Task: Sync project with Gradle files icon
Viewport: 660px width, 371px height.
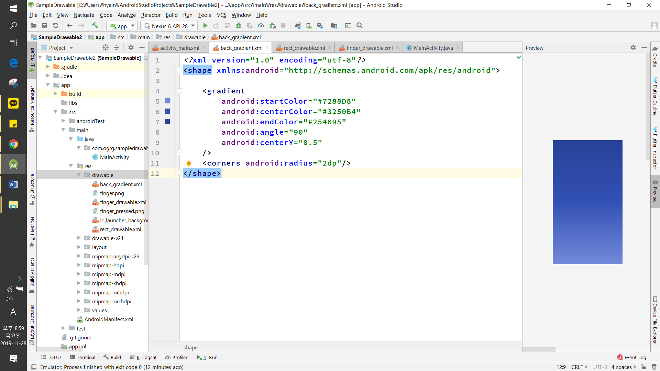Action: [x=298, y=26]
